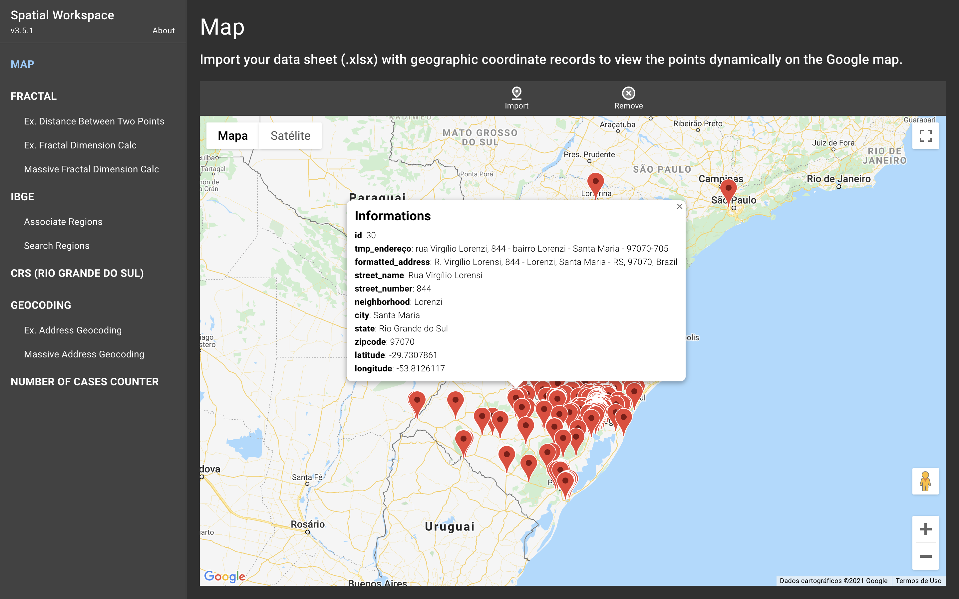Zoom out with the minus button
This screenshot has width=959, height=599.
click(x=925, y=556)
